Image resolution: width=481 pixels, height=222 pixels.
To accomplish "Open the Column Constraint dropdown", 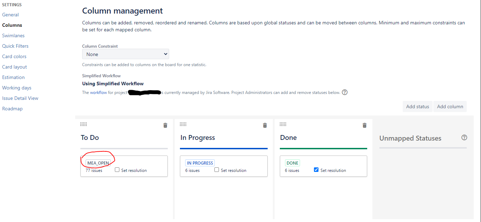I will [126, 54].
